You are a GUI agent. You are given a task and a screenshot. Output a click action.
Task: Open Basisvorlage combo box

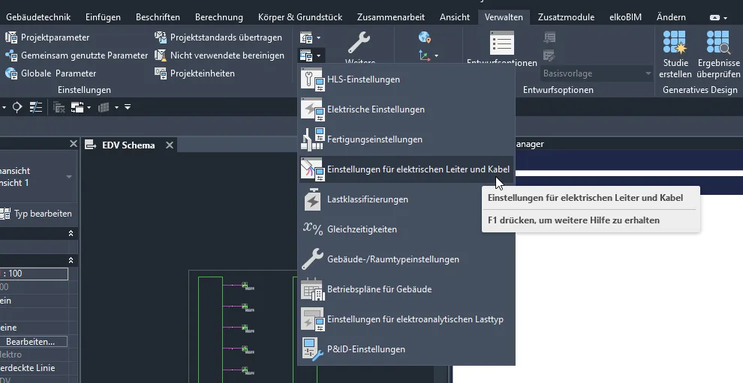click(x=597, y=73)
